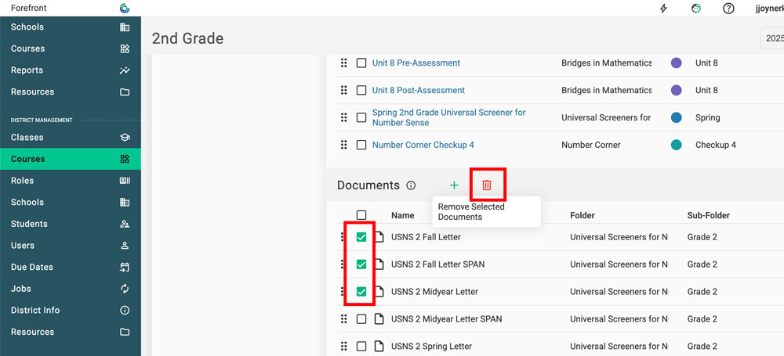Viewport: 784px width, 356px height.
Task: Select Jobs in the sidebar menu
Action: click(x=21, y=289)
